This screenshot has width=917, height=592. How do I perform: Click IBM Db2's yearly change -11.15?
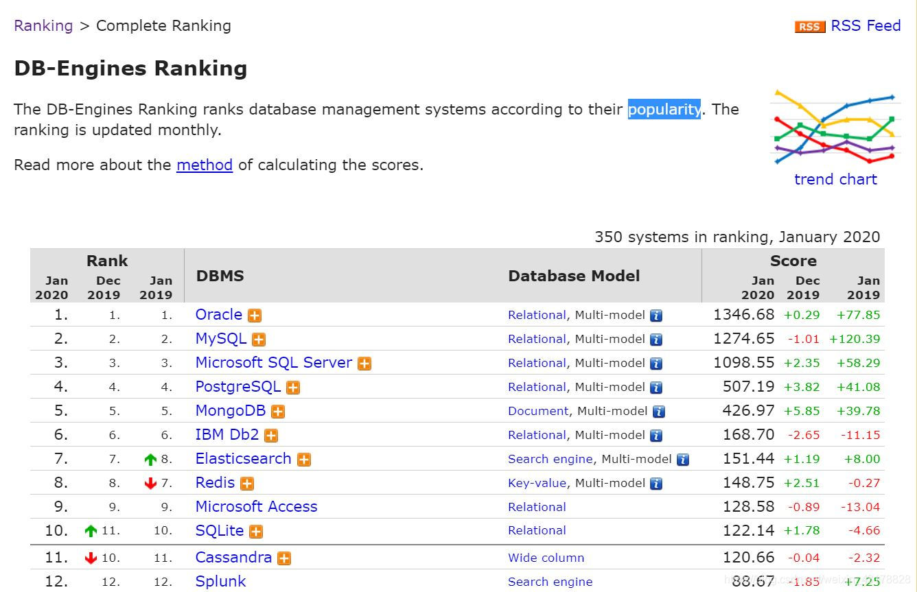(861, 435)
